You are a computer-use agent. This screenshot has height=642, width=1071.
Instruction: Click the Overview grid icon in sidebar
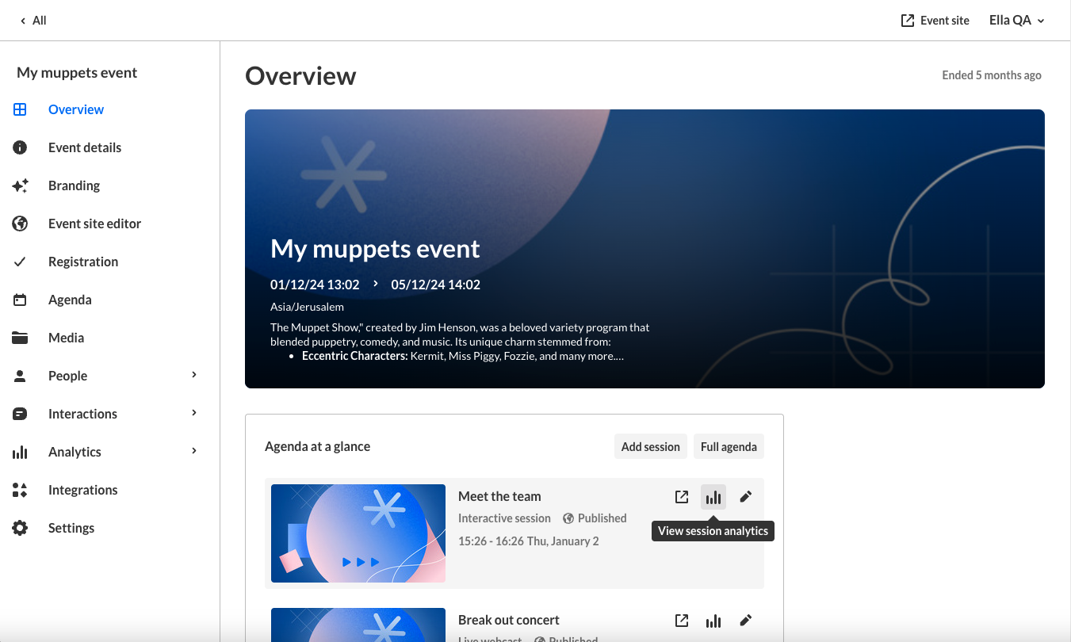point(20,109)
